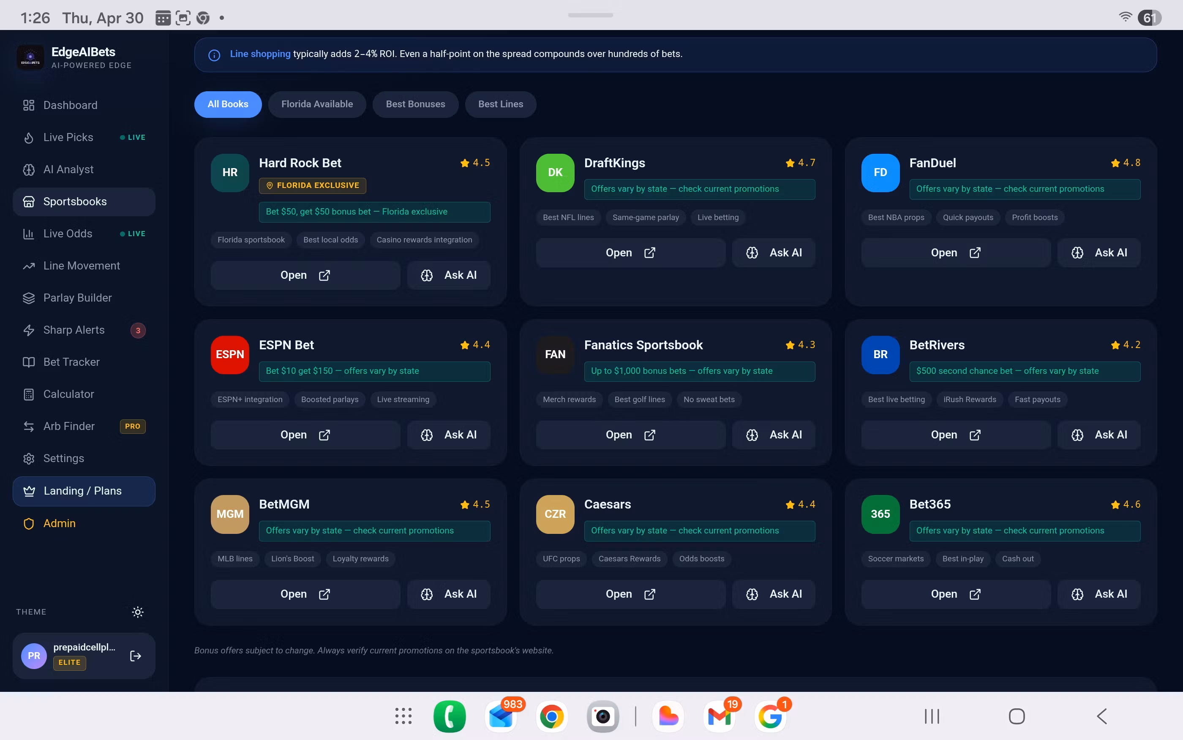1183x740 pixels.
Task: Open the Admin section
Action: pyautogui.click(x=84, y=523)
